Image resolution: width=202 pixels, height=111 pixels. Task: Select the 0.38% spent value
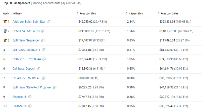(131, 97)
